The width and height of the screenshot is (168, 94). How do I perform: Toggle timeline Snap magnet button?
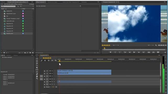45,61
